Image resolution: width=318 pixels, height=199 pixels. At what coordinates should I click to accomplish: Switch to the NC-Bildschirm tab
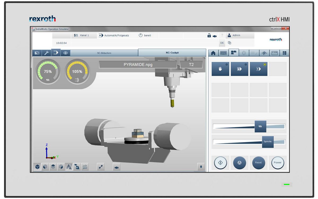click(x=104, y=53)
